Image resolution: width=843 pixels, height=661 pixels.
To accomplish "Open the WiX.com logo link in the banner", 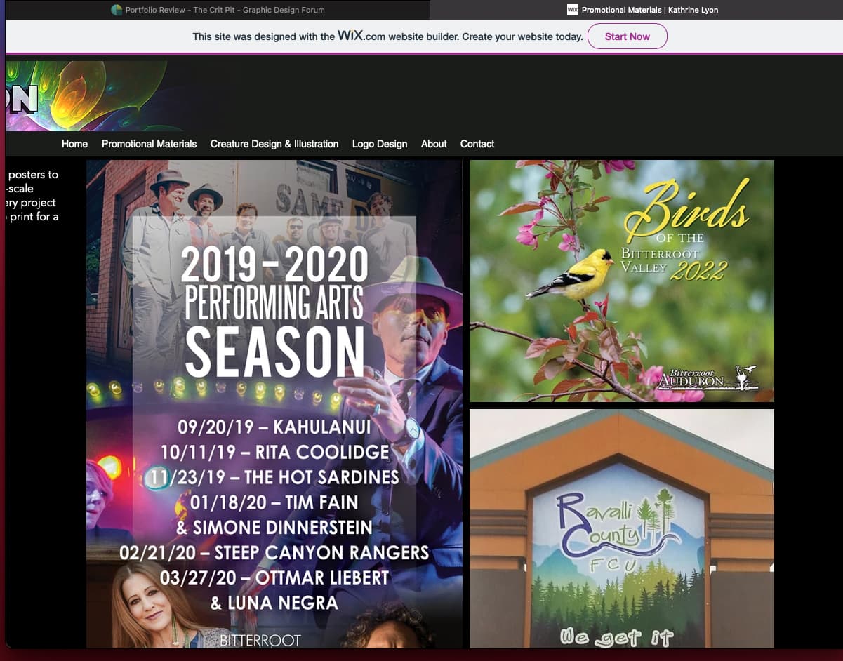I will point(361,36).
